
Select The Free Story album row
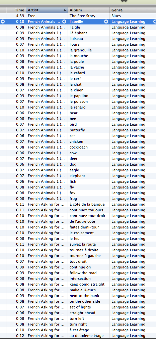(78, 16)
